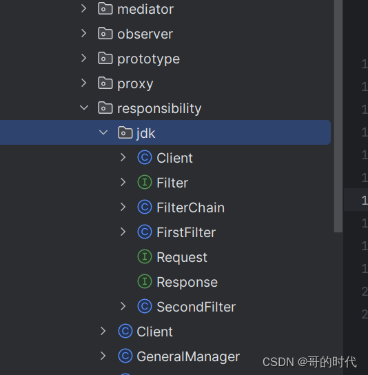Image resolution: width=368 pixels, height=375 pixels.
Task: Click the FilterChain class icon
Action: 145,207
